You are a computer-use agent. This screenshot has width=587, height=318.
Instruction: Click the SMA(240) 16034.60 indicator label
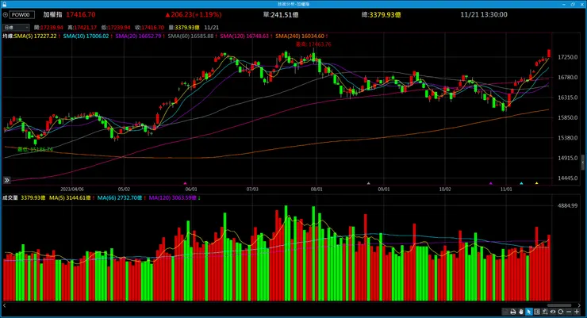301,36
